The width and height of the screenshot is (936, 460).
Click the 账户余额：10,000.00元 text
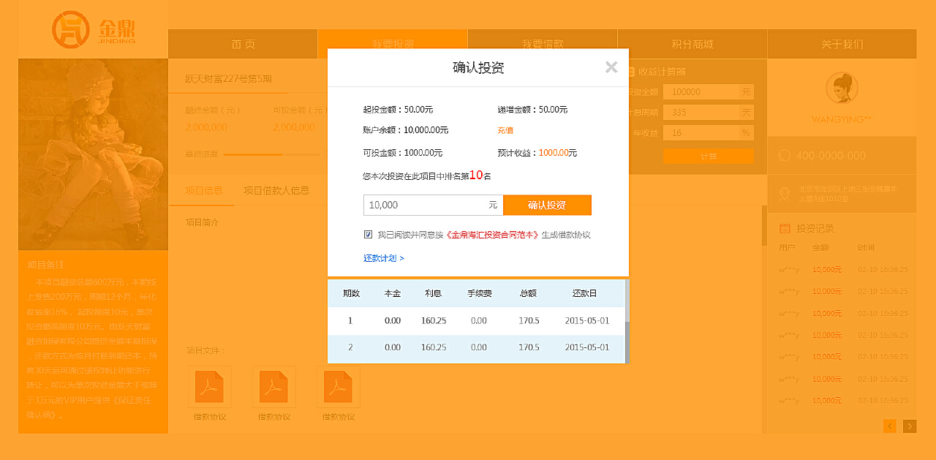pos(406,130)
